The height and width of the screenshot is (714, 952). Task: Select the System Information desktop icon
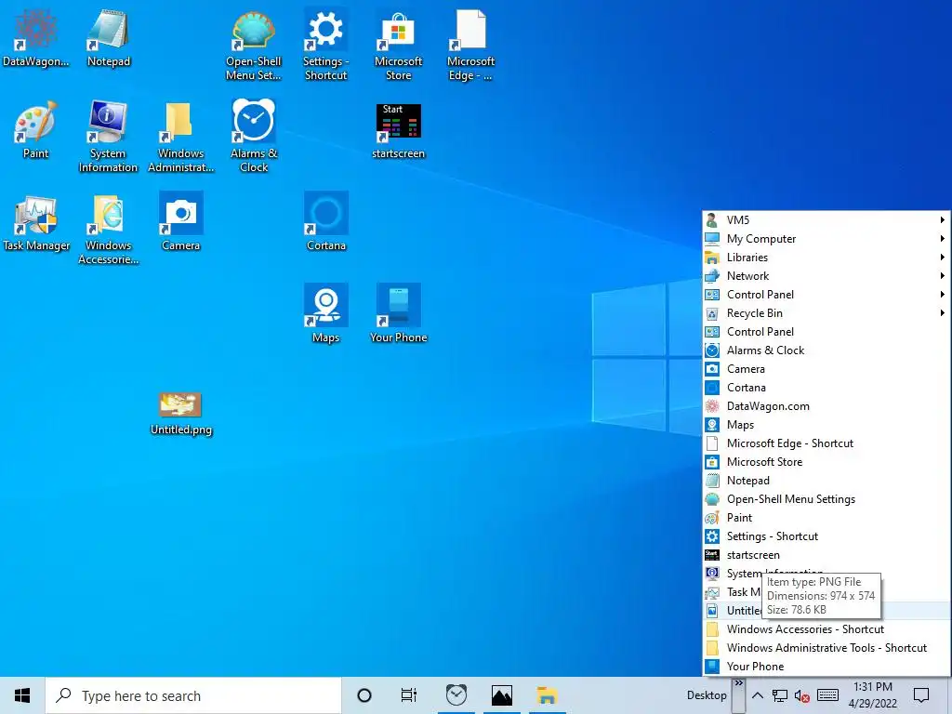point(108,138)
